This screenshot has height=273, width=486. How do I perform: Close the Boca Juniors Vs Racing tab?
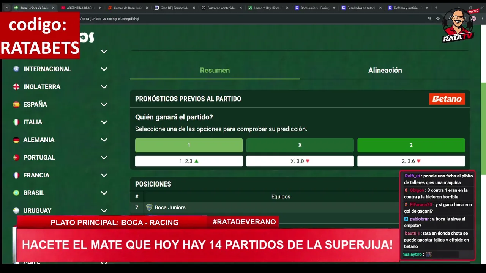[x=53, y=8]
